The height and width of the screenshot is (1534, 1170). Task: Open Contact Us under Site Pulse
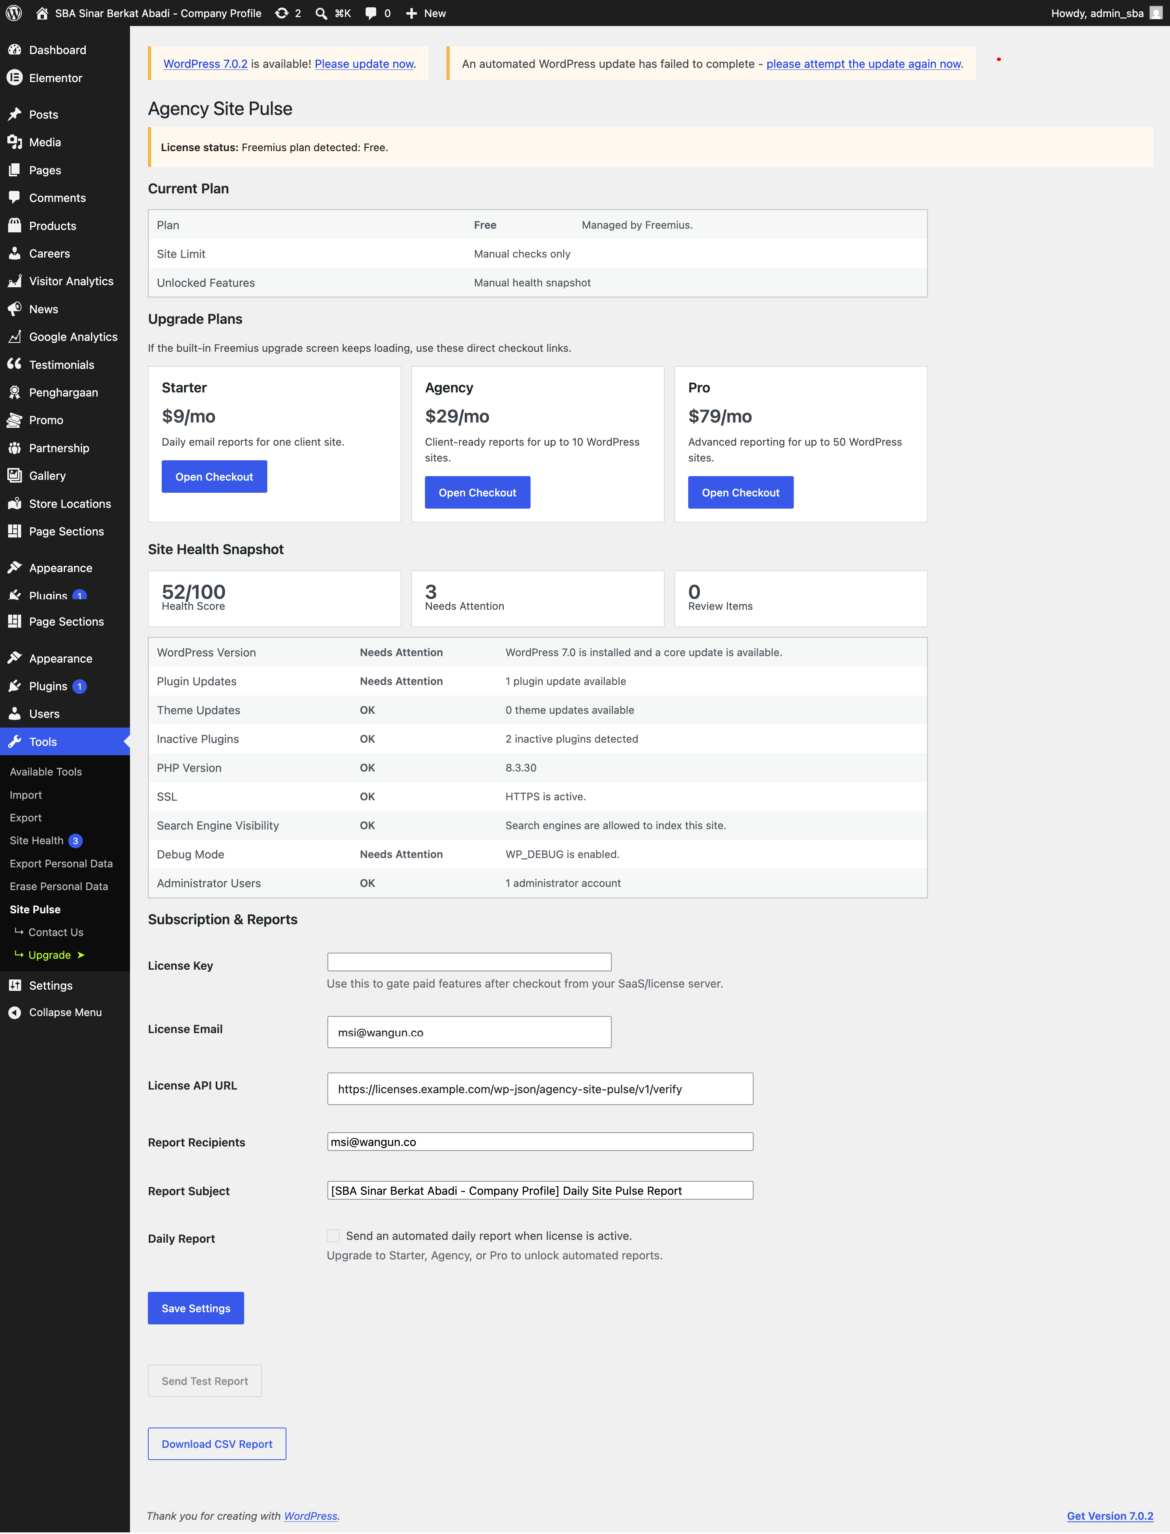click(56, 932)
